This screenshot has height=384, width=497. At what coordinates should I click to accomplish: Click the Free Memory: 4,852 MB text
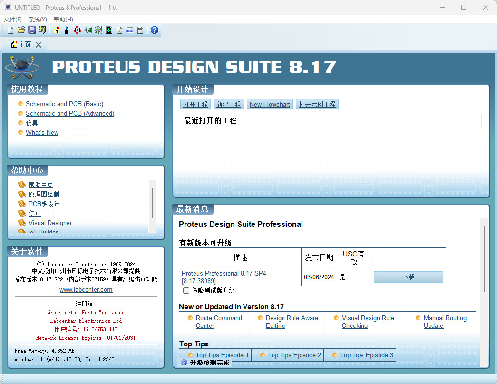[44, 351]
